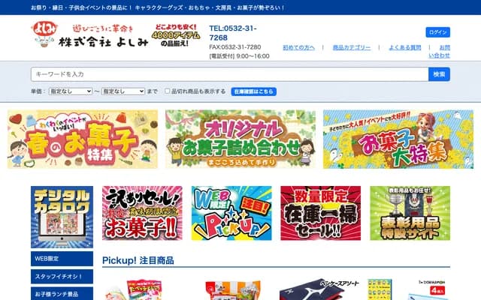Select スタッフイチオシ！ sidebar item
The image size is (481, 300).
[62, 277]
